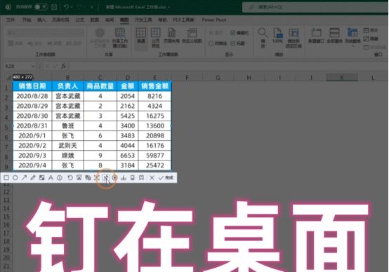
Task: Select column G header
Action: coord(218,78)
